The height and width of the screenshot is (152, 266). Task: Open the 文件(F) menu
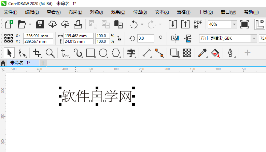(x=11, y=12)
